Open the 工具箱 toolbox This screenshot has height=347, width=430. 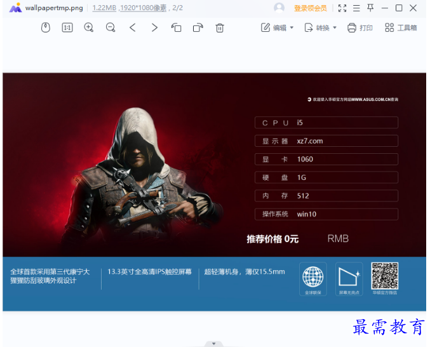coord(401,28)
